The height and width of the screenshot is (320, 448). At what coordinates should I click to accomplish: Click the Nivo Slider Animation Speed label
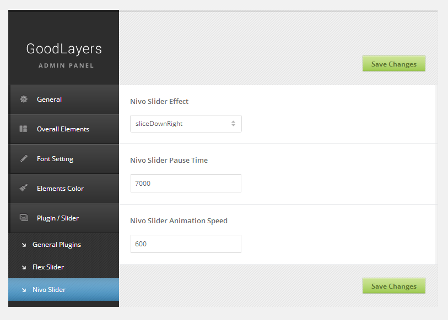pyautogui.click(x=179, y=221)
